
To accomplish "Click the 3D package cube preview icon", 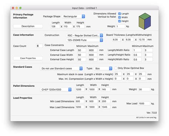I will (x=145, y=21).
